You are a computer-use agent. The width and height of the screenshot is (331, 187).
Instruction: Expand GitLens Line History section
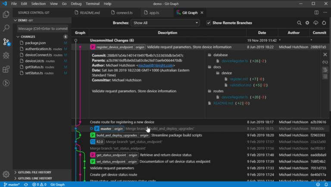click(42, 178)
